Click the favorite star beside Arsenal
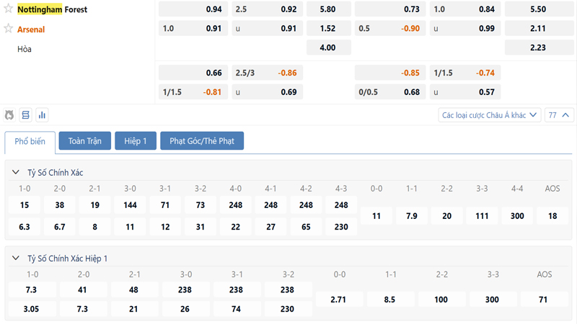577x324 pixels. (x=9, y=29)
